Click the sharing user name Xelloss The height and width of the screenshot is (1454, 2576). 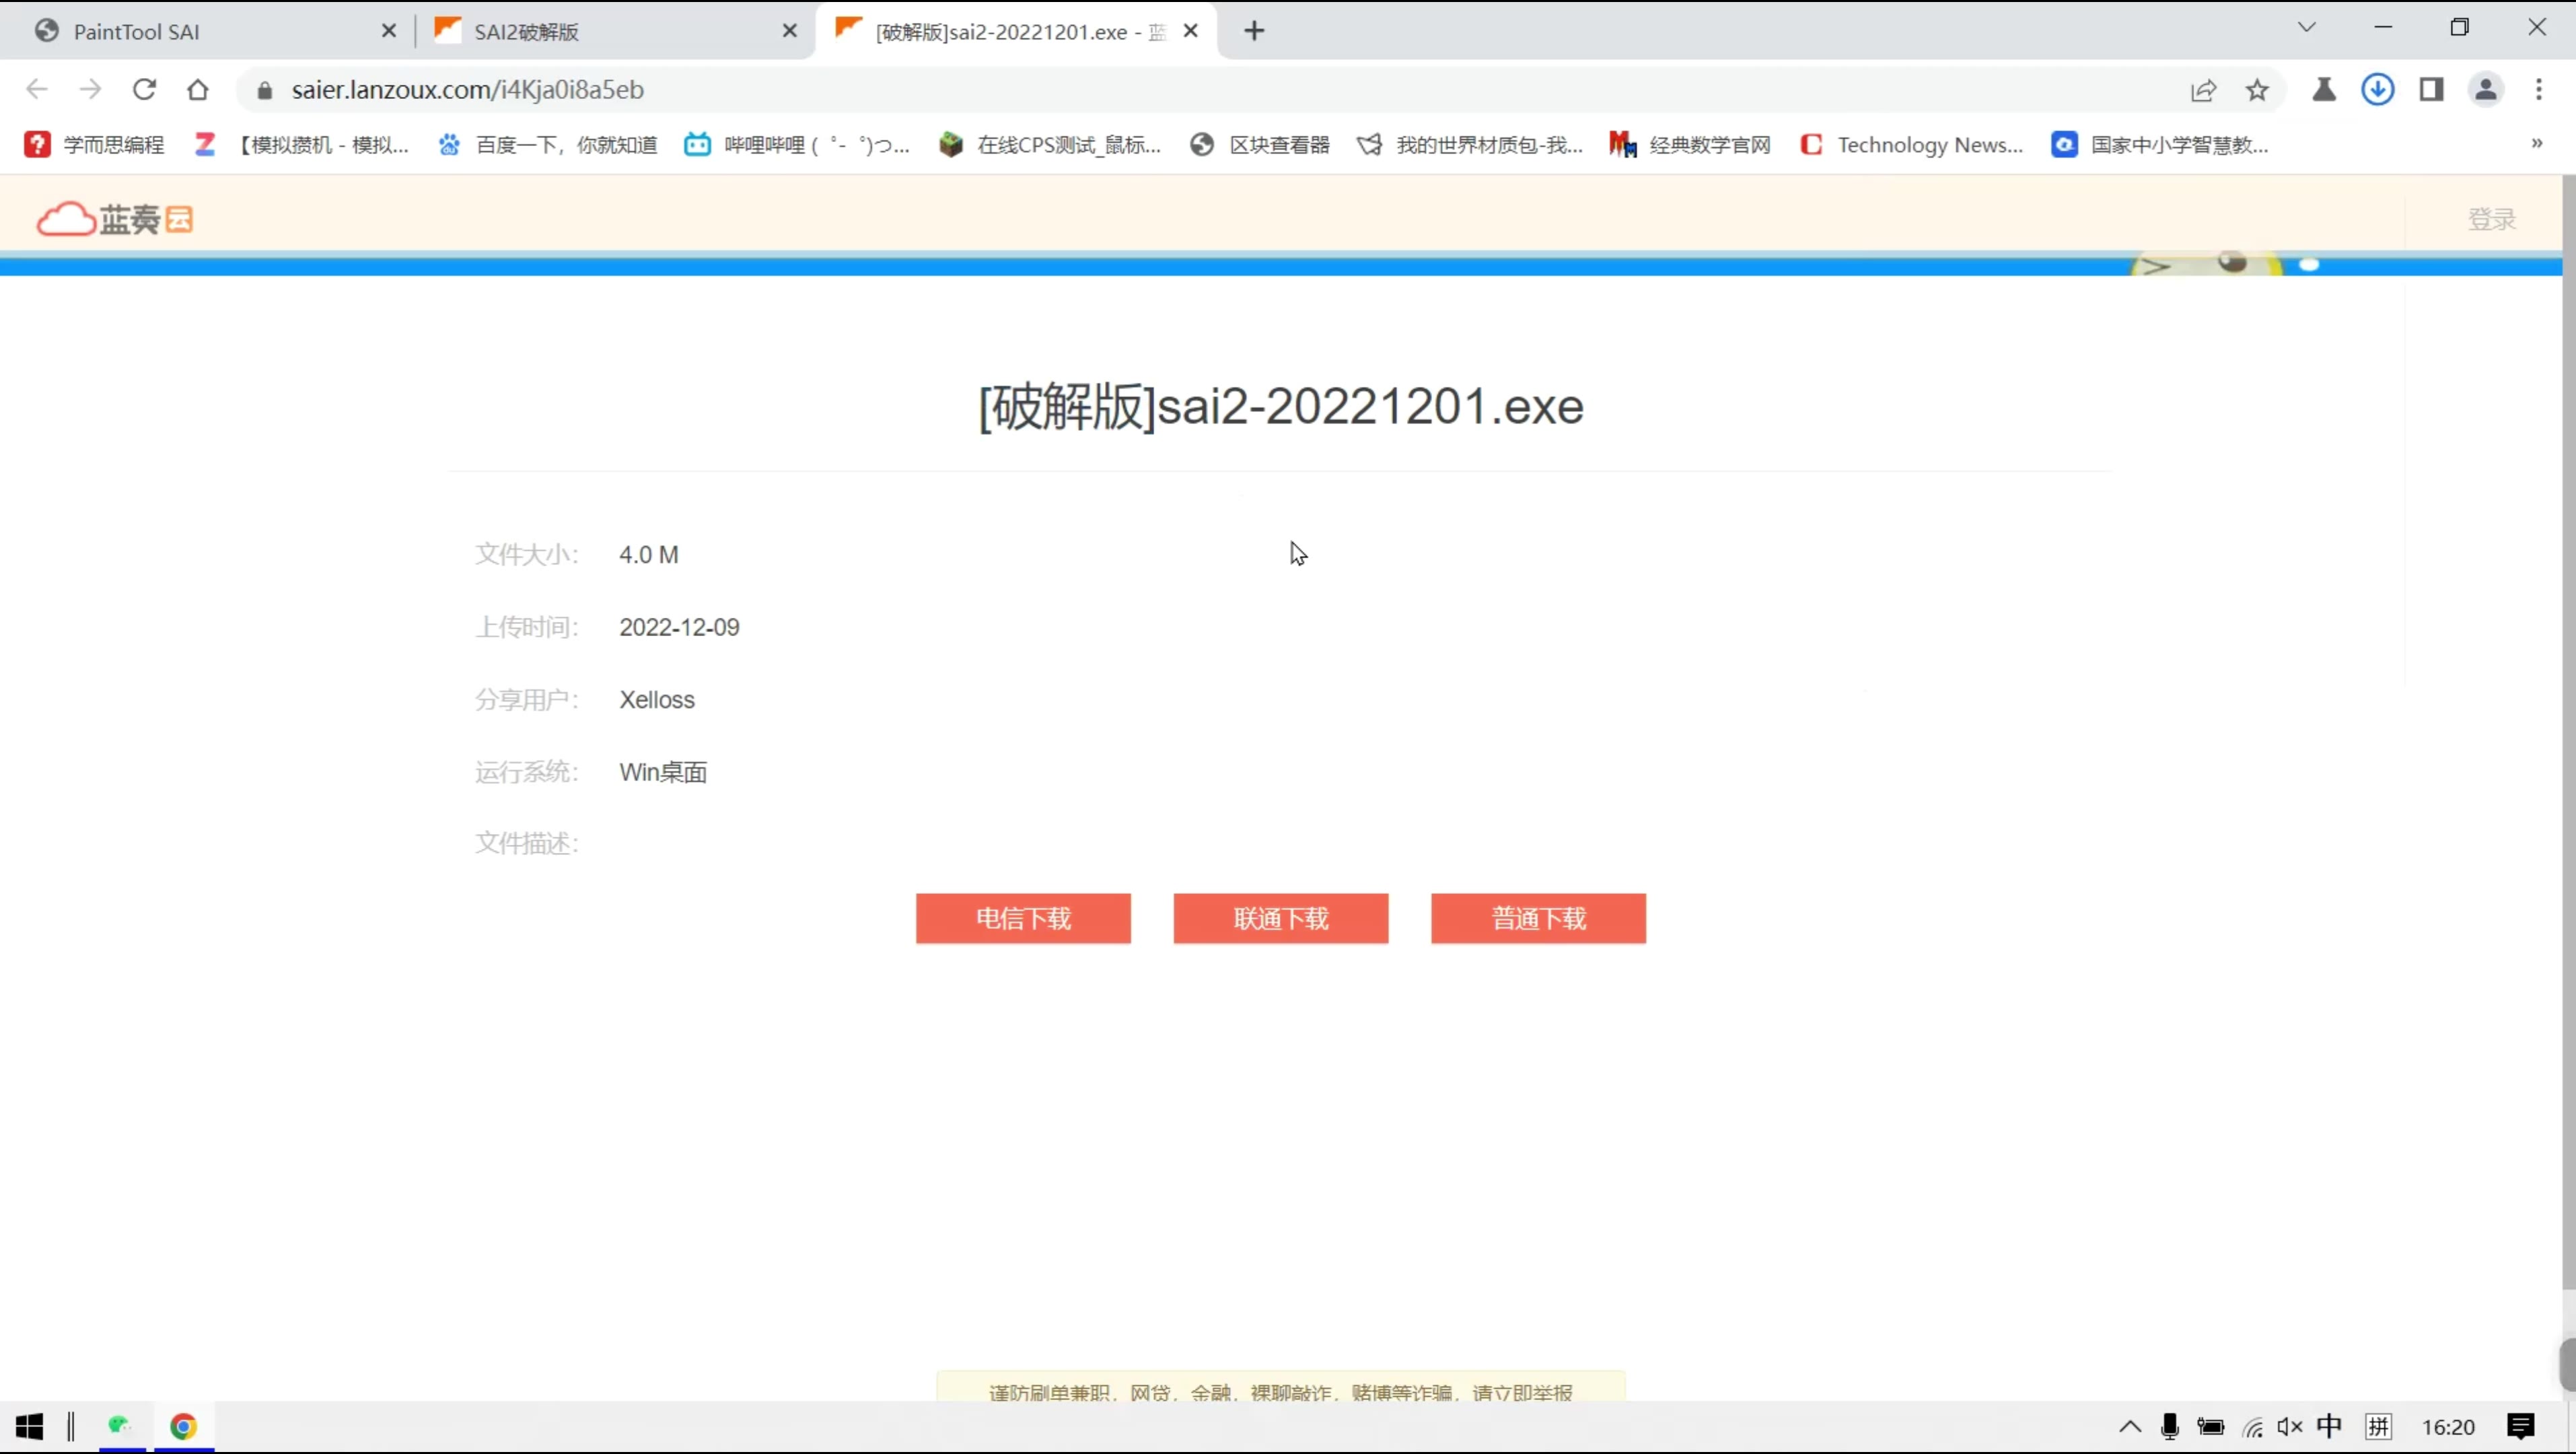657,700
